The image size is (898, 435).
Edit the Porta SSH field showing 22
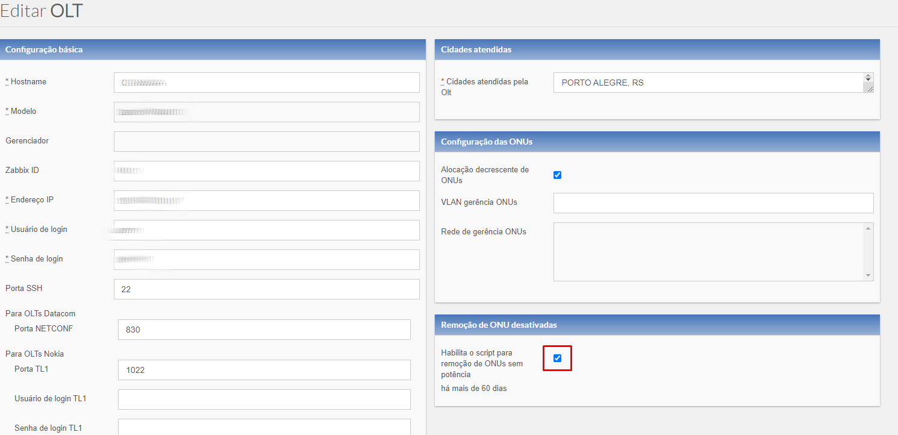click(x=266, y=289)
